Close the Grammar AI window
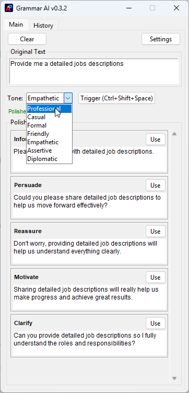 (x=176, y=8)
